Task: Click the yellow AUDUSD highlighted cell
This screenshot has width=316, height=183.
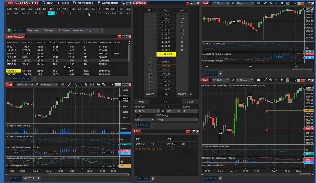Action: tap(13, 71)
